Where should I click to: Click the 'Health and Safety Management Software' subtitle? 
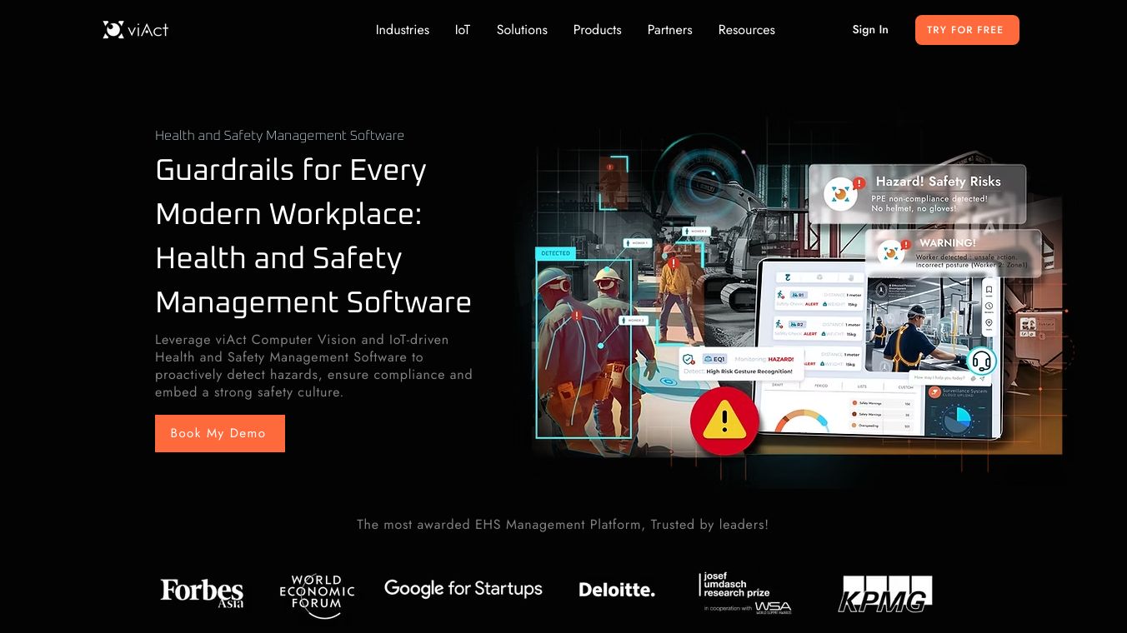279,135
